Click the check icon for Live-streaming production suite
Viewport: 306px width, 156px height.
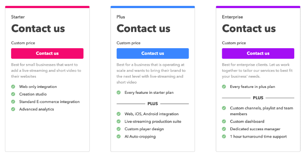point(119,121)
